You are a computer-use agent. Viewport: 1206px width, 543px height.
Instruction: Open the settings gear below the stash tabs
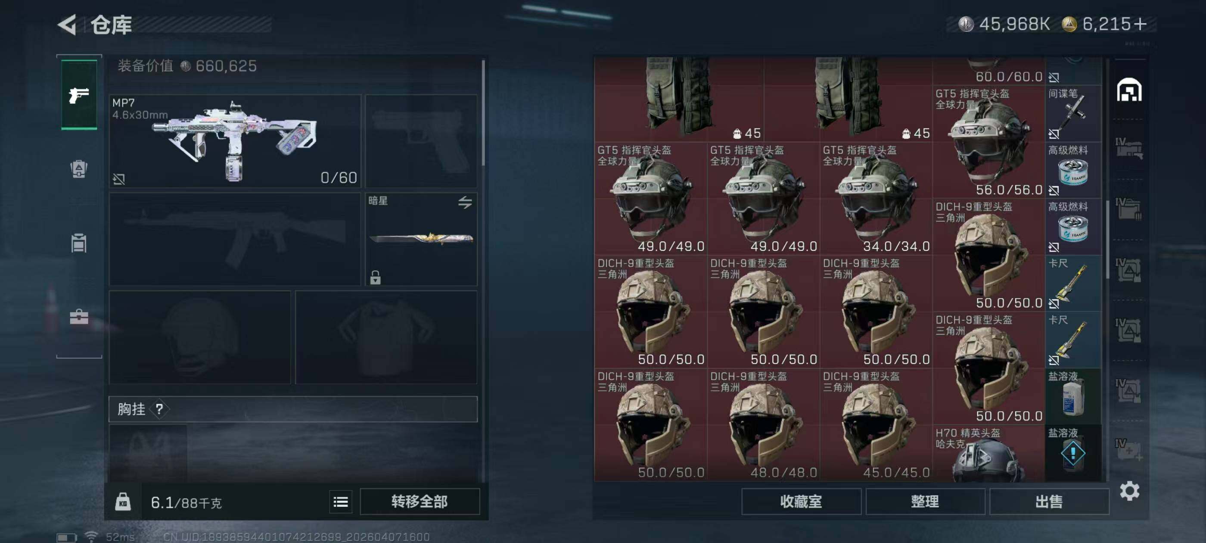pyautogui.click(x=1129, y=491)
